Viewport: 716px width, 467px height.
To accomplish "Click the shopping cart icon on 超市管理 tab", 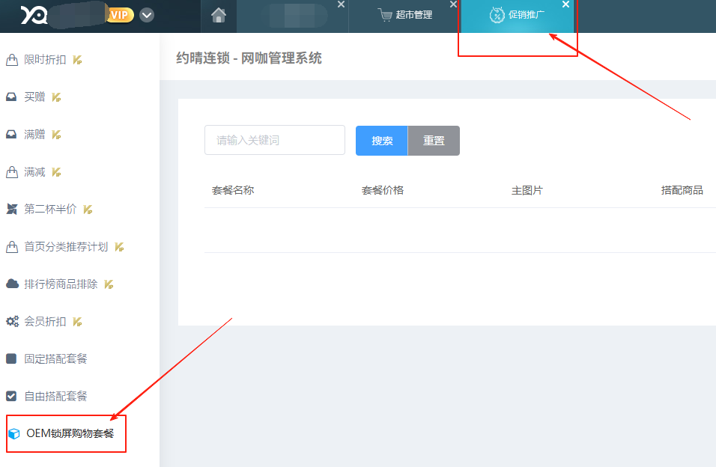I will (385, 15).
